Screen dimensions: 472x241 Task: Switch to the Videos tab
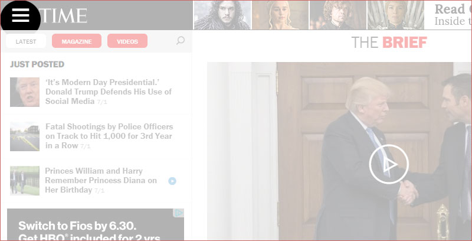click(127, 41)
